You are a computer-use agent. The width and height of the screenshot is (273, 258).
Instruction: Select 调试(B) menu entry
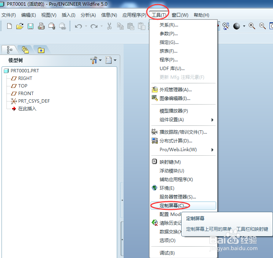click(184, 253)
